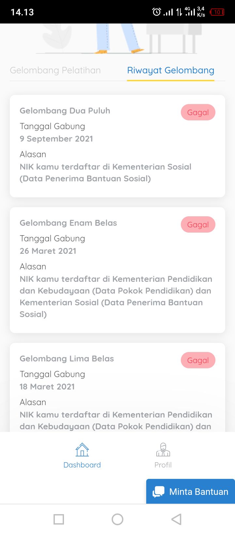235x535 pixels.
Task: Tap Android back triangle icon
Action: (176, 519)
